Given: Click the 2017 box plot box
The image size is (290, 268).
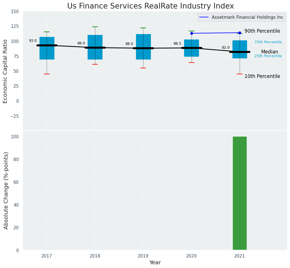Looking at the screenshot, I should (x=47, y=48).
